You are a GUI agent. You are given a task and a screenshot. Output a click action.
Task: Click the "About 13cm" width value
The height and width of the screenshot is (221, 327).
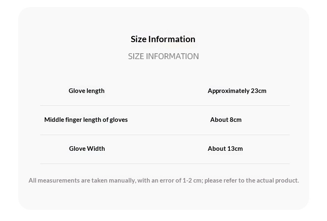pyautogui.click(x=225, y=149)
